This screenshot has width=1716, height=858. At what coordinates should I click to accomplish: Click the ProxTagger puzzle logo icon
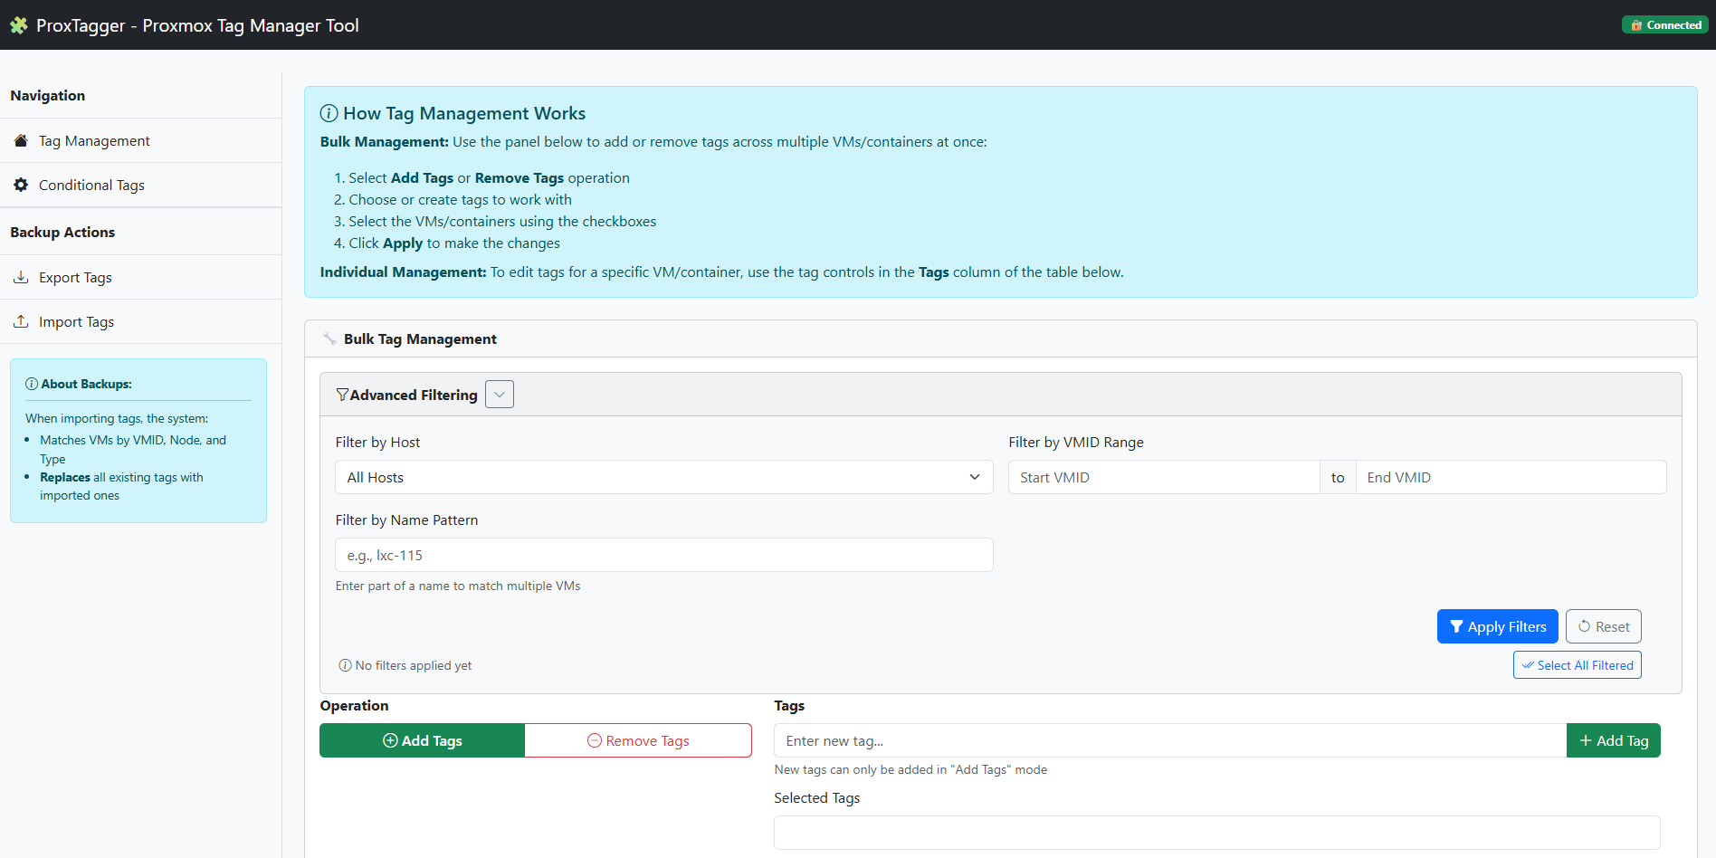pos(19,25)
